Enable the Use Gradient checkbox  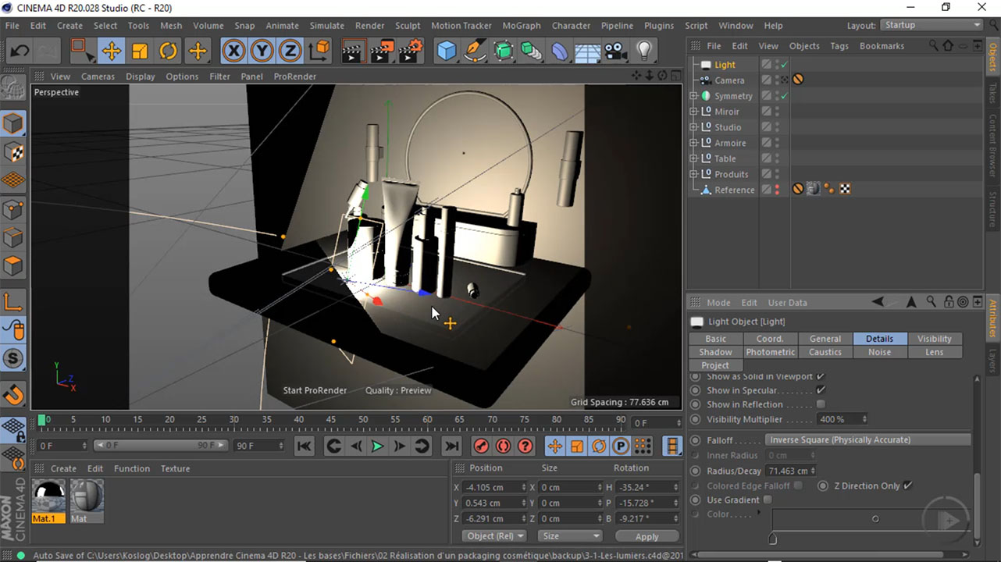[768, 500]
